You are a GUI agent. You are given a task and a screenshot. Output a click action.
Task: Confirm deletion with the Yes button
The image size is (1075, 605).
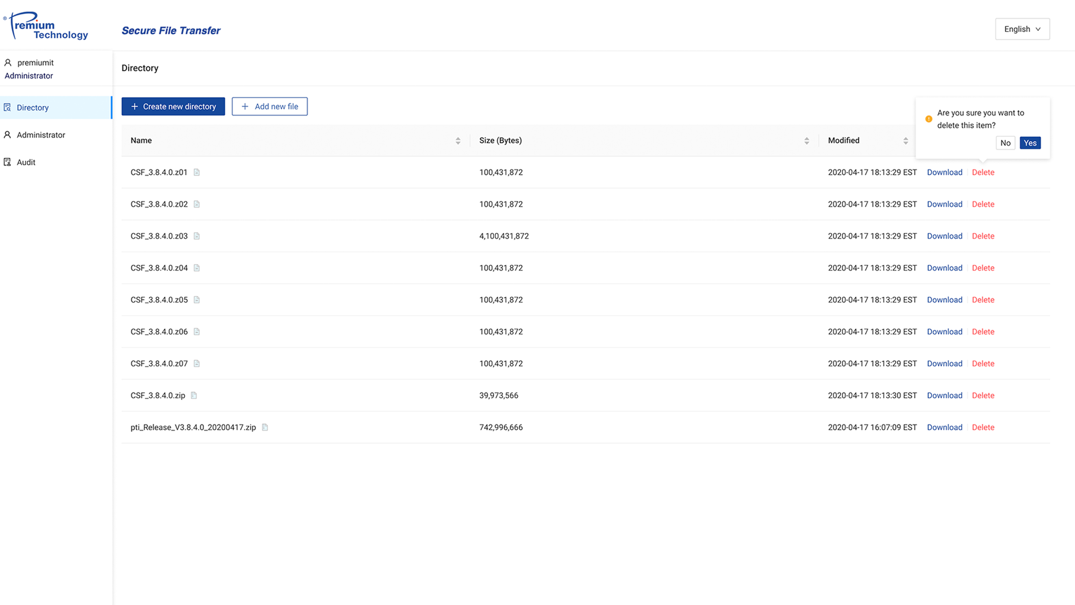pos(1030,143)
